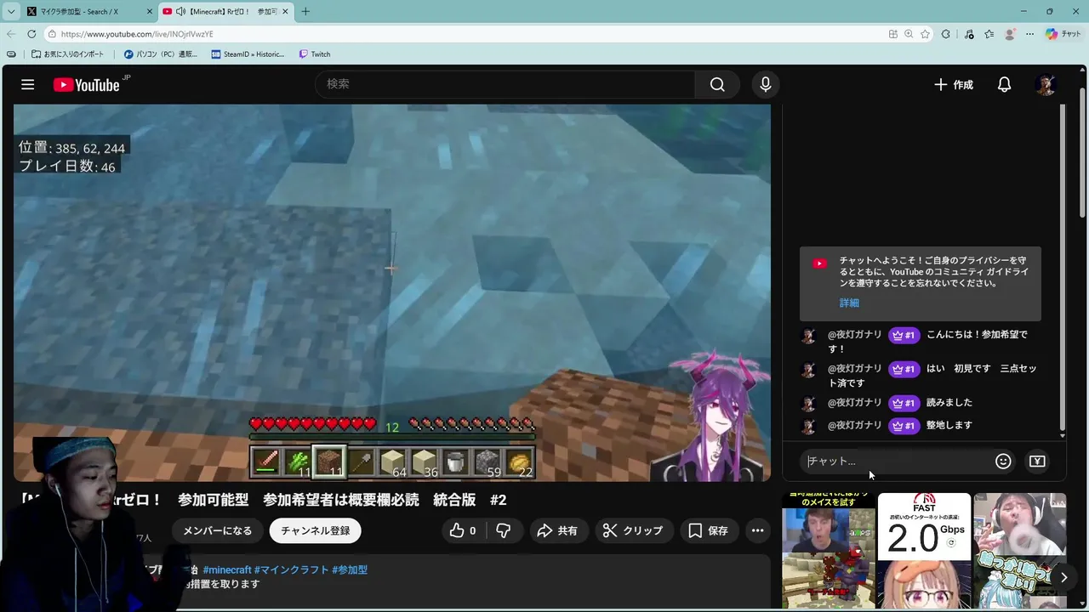
Task: Save the video with 保存 button
Action: coord(708,530)
